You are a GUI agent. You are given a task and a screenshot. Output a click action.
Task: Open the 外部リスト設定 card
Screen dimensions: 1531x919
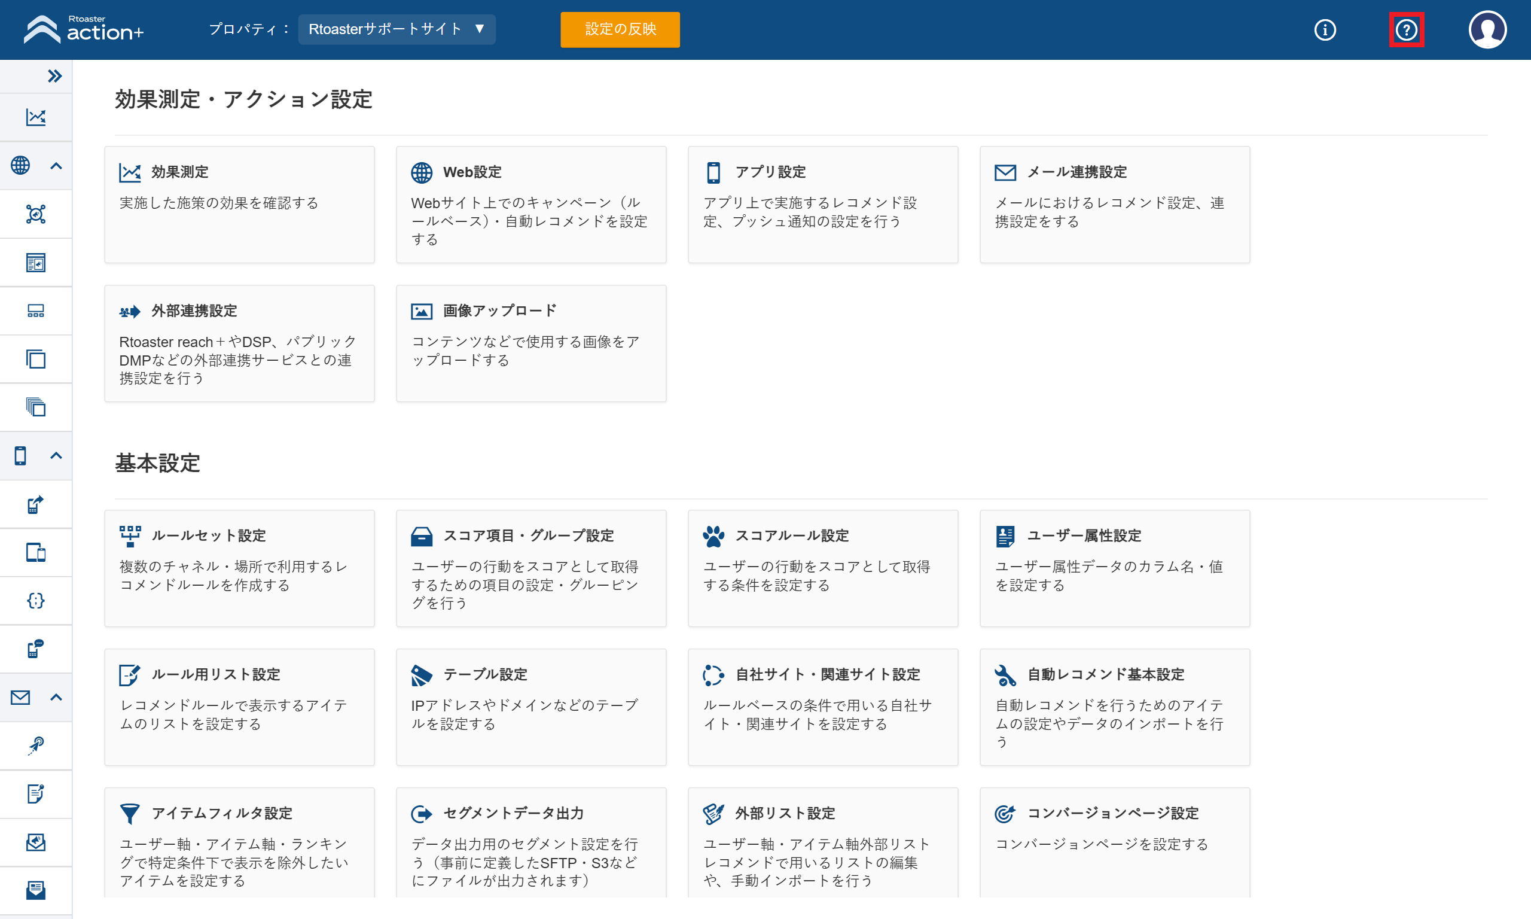point(823,843)
